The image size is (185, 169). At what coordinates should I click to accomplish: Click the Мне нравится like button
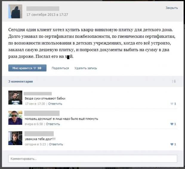coord(27,68)
